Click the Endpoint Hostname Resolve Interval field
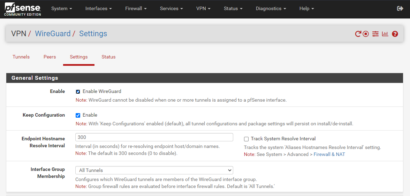 (154, 137)
